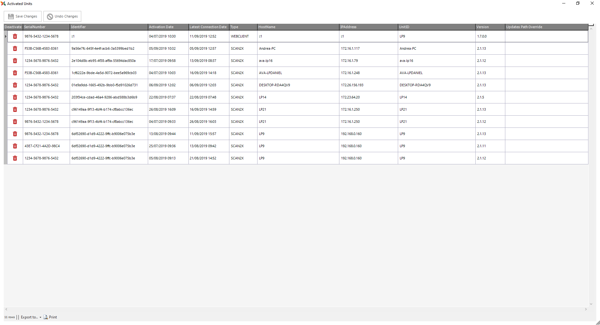The width and height of the screenshot is (600, 325).
Task: Click the trash icon for Andrea-PC row
Action: click(15, 48)
